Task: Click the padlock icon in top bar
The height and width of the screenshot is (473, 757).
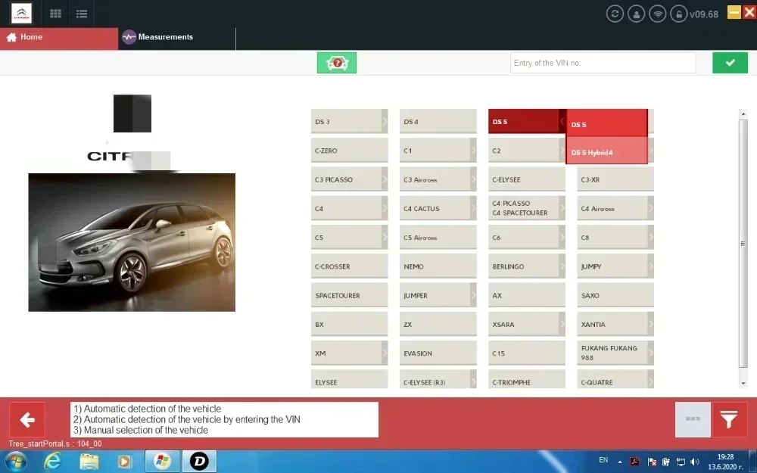Action: [679, 14]
